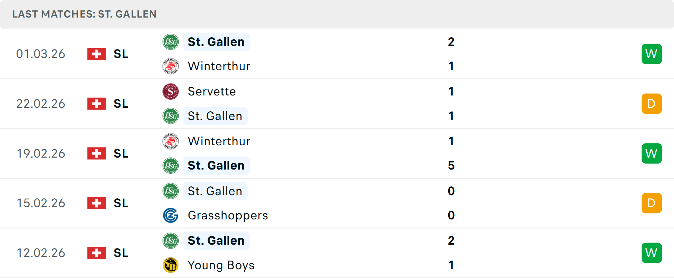Open Grasshoppers team link

[x=228, y=215]
